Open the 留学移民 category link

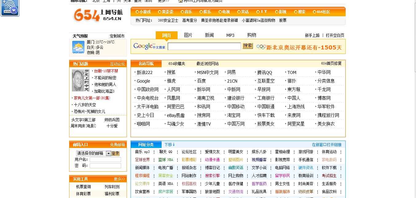[x=283, y=176]
